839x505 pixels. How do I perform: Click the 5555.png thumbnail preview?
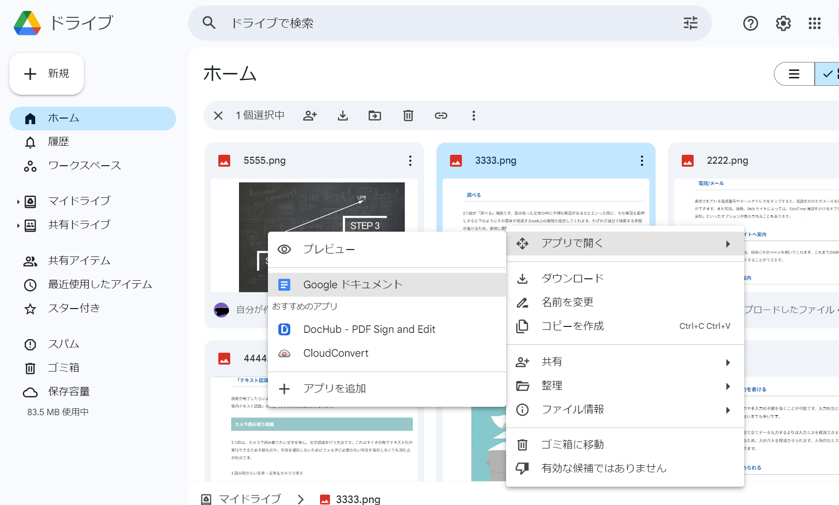click(314, 236)
